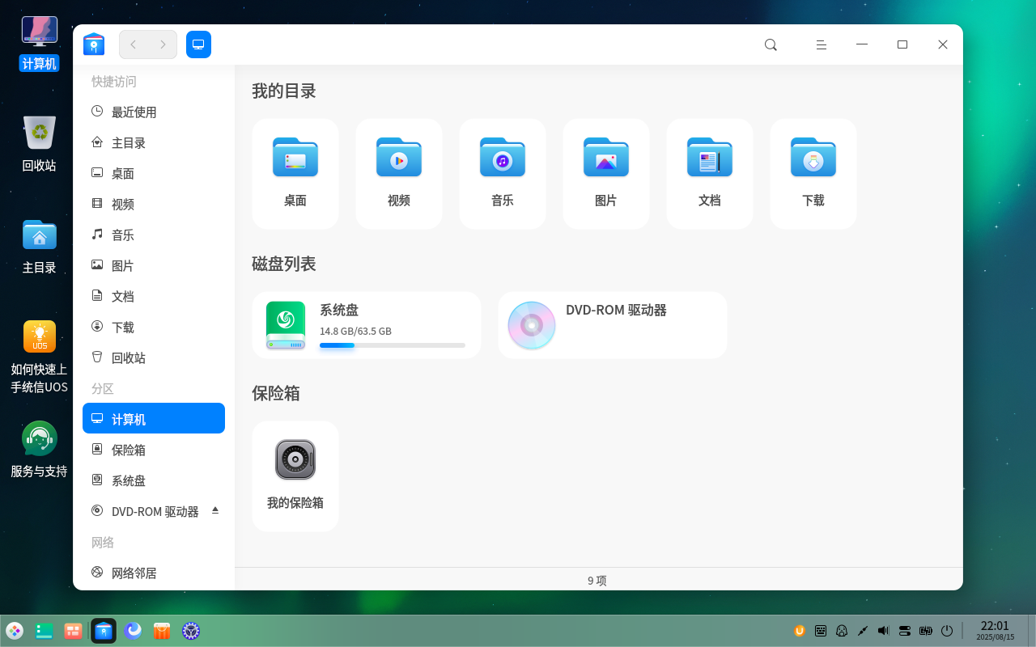Eject the DVD-ROM drive in the sidebar
This screenshot has height=647, width=1036.
pos(215,510)
